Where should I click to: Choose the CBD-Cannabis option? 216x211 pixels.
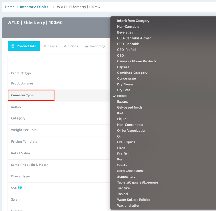[x=128, y=44]
